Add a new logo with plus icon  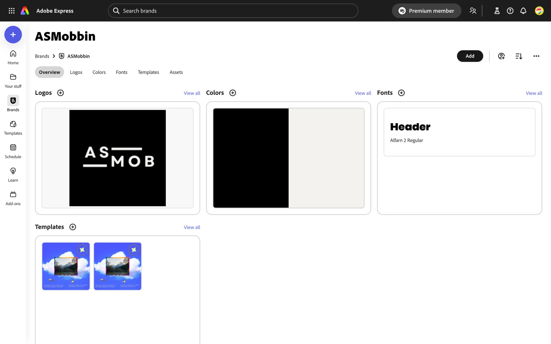[x=60, y=93]
